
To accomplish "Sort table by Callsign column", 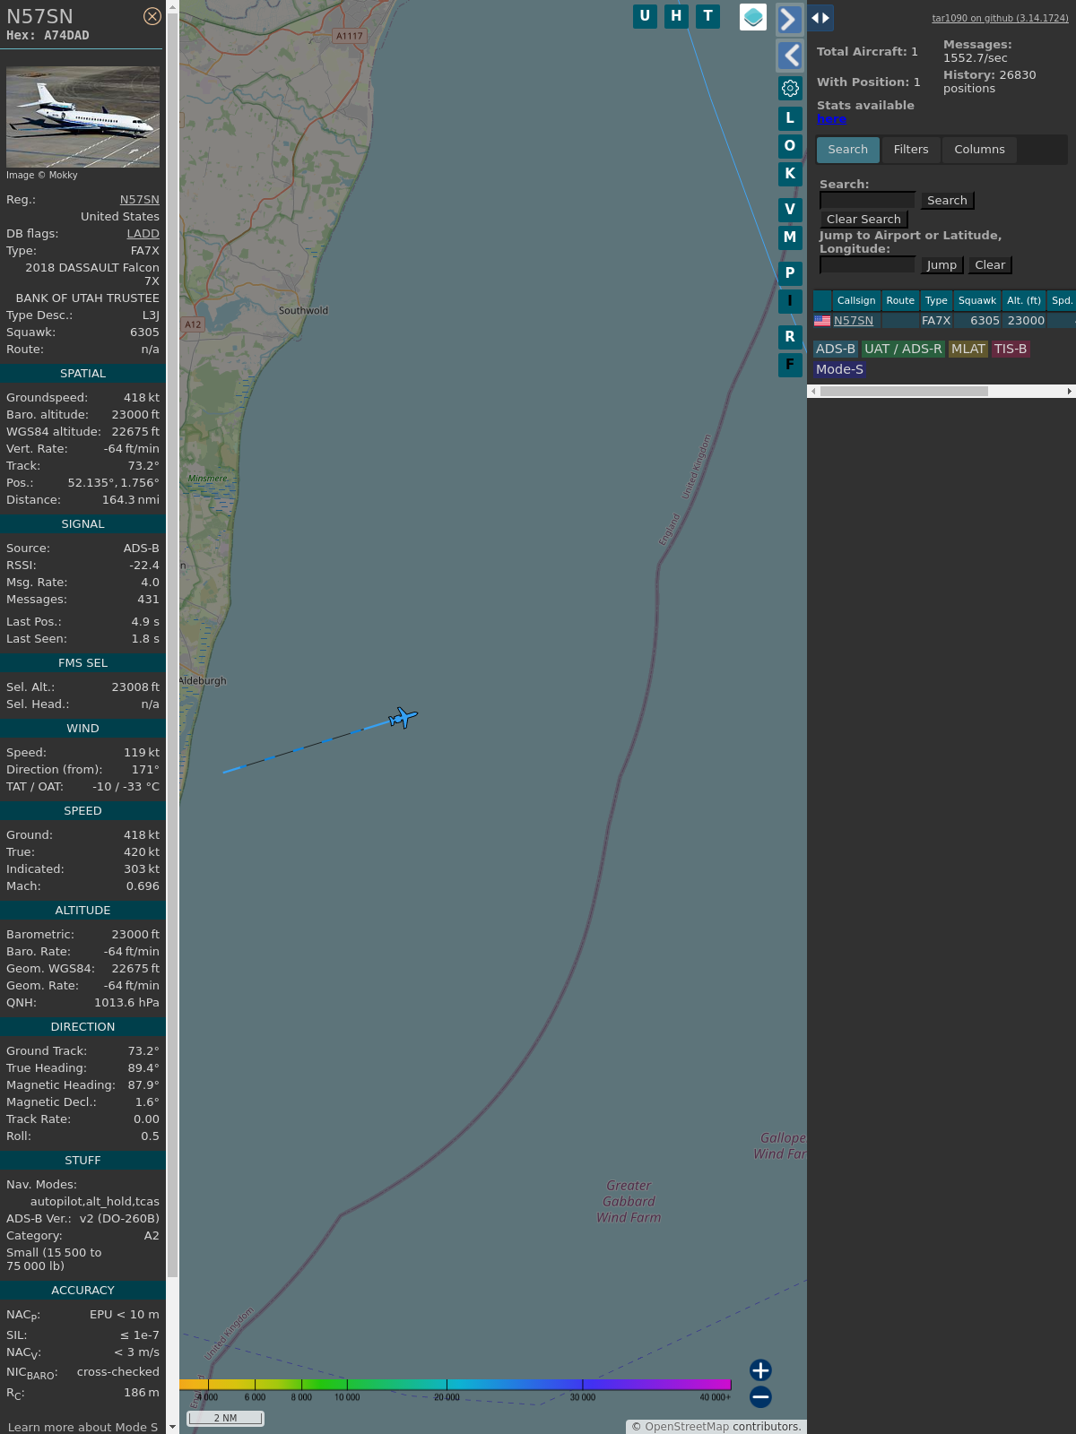I will coord(856,301).
